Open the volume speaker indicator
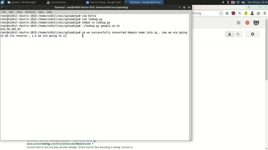The width and height of the screenshot is (268, 150). click(x=243, y=2)
